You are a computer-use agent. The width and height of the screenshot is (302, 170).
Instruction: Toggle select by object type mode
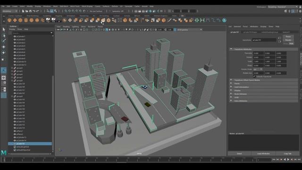(52, 11)
